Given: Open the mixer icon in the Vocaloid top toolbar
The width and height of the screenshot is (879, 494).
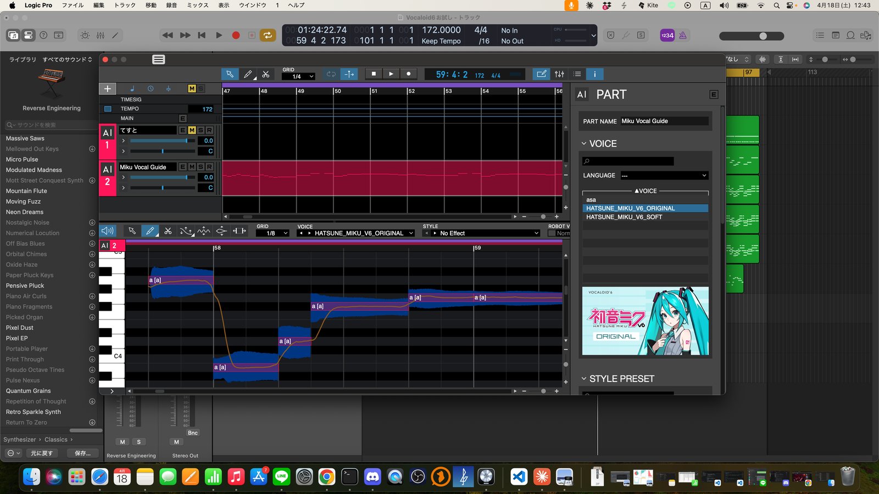Looking at the screenshot, I should click(559, 74).
